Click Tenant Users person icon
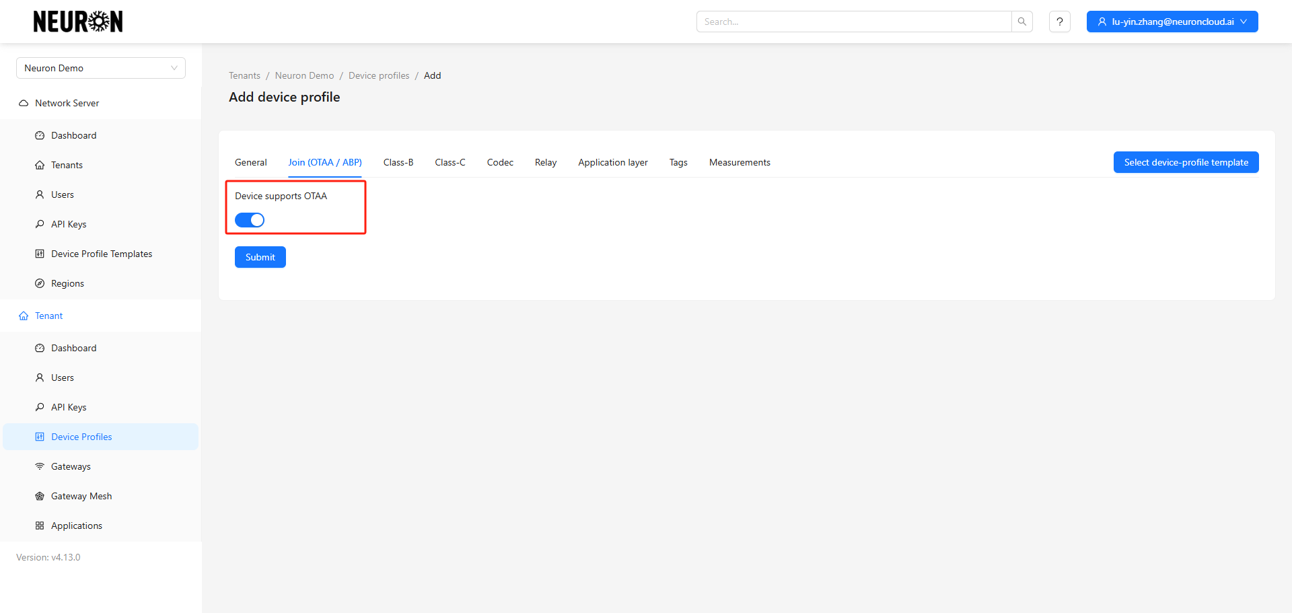The image size is (1292, 613). (40, 377)
